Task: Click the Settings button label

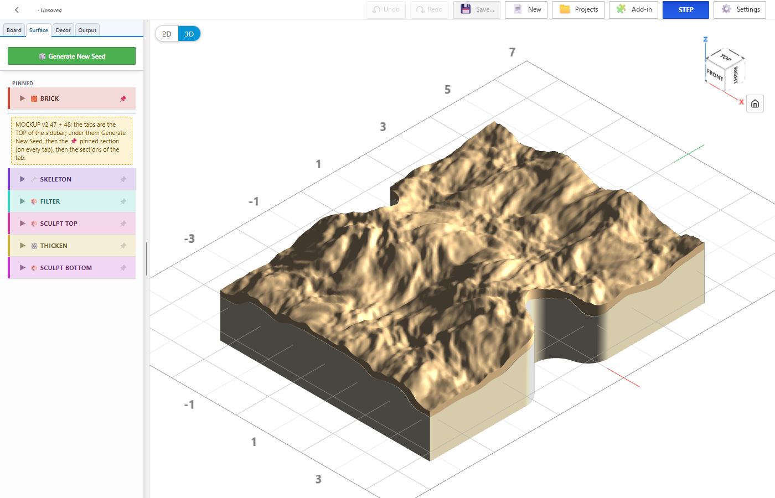Action: pos(748,9)
